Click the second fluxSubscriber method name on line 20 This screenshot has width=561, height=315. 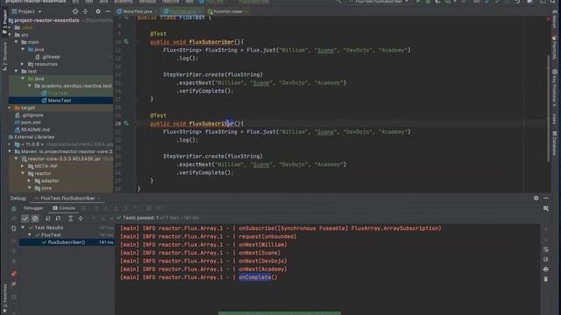tap(211, 123)
